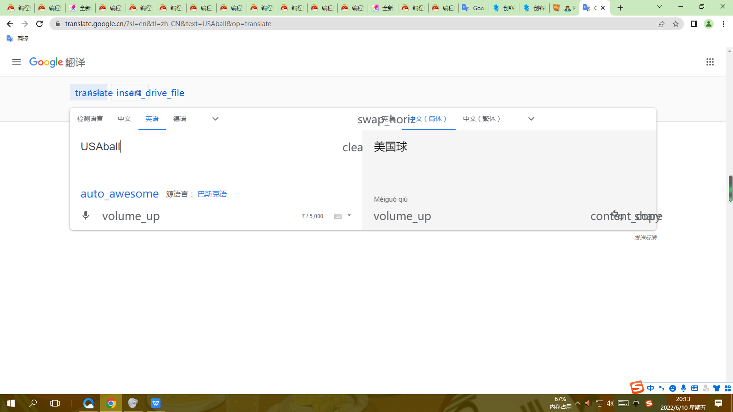Click the Sogou S logo on the IME bar

click(x=637, y=388)
